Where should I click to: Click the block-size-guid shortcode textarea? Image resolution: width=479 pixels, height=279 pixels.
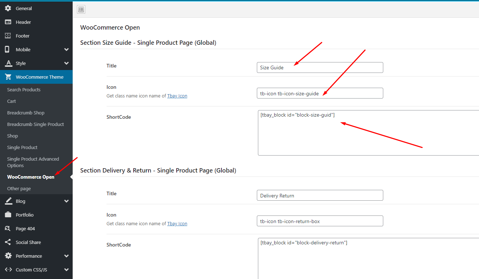tap(368, 133)
